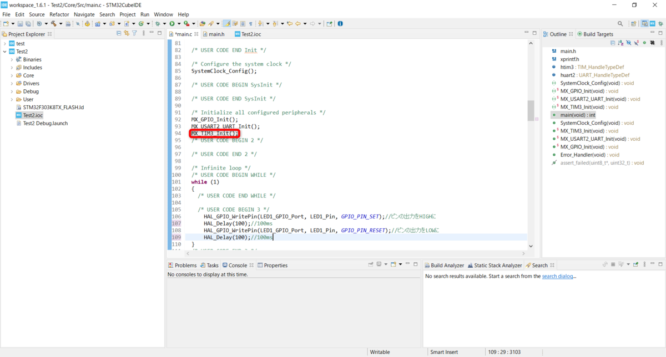The height and width of the screenshot is (357, 666).
Task: Collapse all in Project Explorer
Action: [118, 34]
